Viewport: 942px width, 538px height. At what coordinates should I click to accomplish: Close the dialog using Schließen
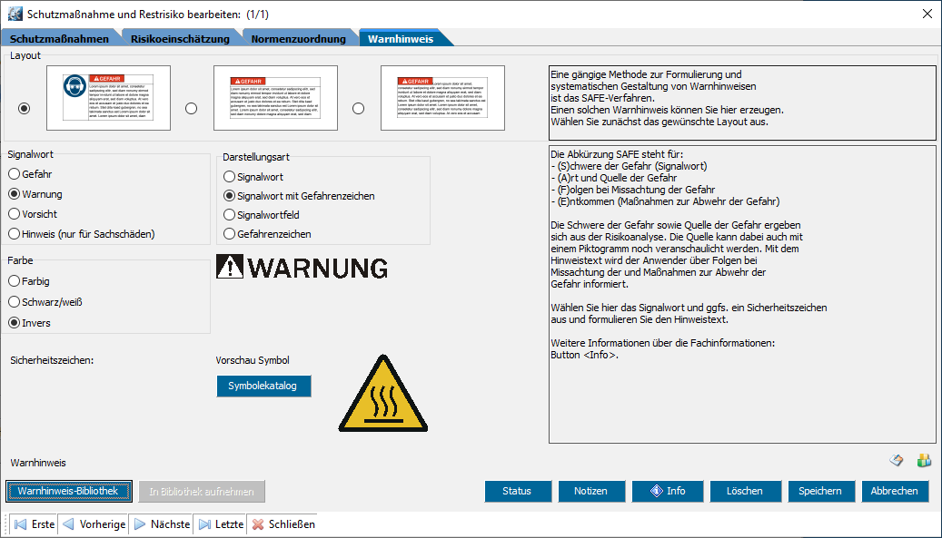pos(283,524)
